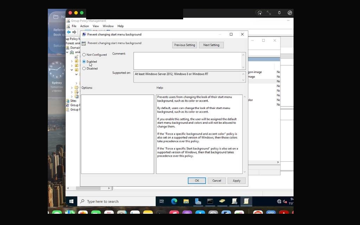Select the Not Configured radio button

(84, 54)
